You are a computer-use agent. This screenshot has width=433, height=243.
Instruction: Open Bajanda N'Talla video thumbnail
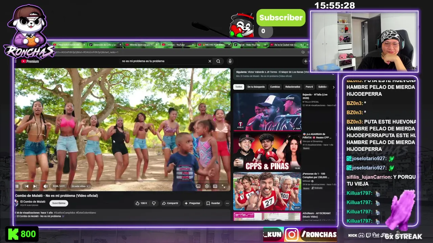pos(267,112)
